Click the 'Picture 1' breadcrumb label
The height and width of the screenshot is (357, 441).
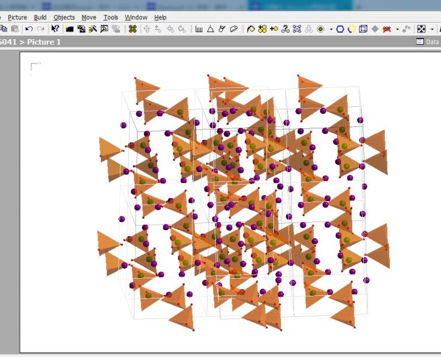(x=44, y=42)
